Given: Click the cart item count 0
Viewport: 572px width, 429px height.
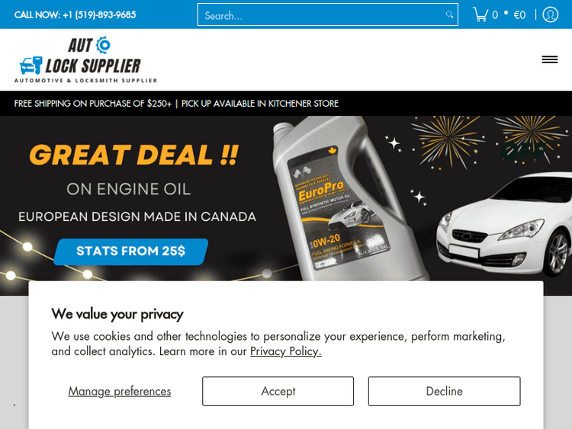Looking at the screenshot, I should coord(495,15).
